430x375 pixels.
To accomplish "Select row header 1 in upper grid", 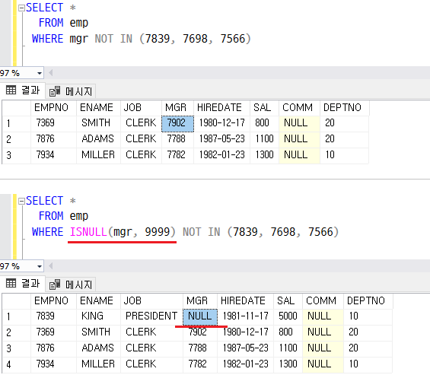I will [17, 124].
